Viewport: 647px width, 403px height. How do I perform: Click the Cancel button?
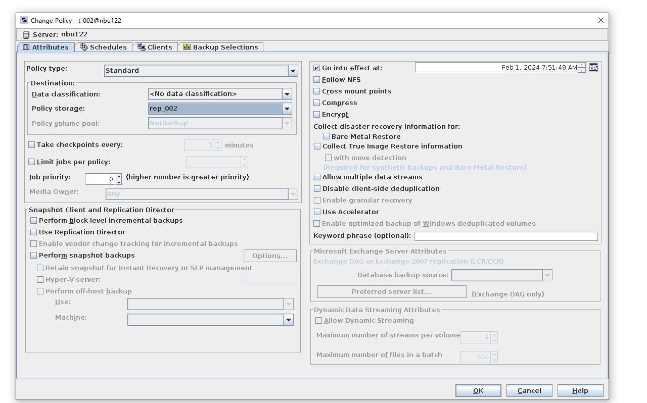(529, 390)
